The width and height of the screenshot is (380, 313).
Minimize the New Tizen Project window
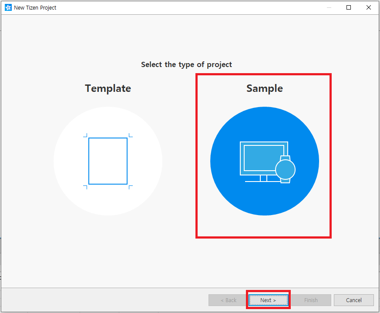pos(329,7)
